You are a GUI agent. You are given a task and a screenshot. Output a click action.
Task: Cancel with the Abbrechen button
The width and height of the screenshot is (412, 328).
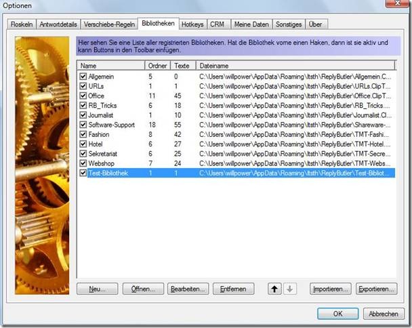coord(384,314)
